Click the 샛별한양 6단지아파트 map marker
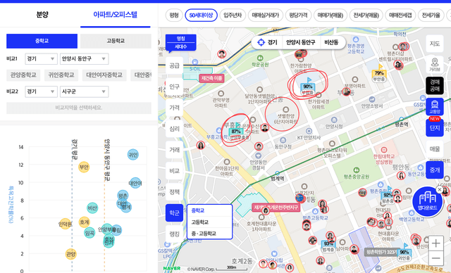 click(x=285, y=116)
